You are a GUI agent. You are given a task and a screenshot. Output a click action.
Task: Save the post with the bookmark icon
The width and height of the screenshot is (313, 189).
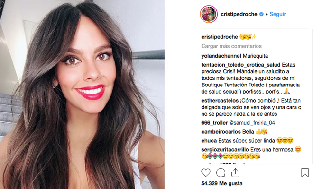[304, 172]
